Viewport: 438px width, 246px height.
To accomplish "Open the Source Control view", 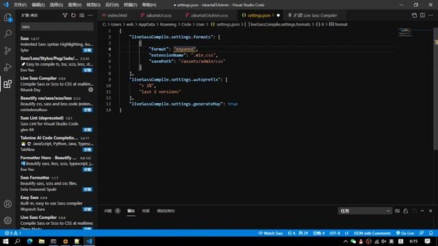I will tap(8, 51).
